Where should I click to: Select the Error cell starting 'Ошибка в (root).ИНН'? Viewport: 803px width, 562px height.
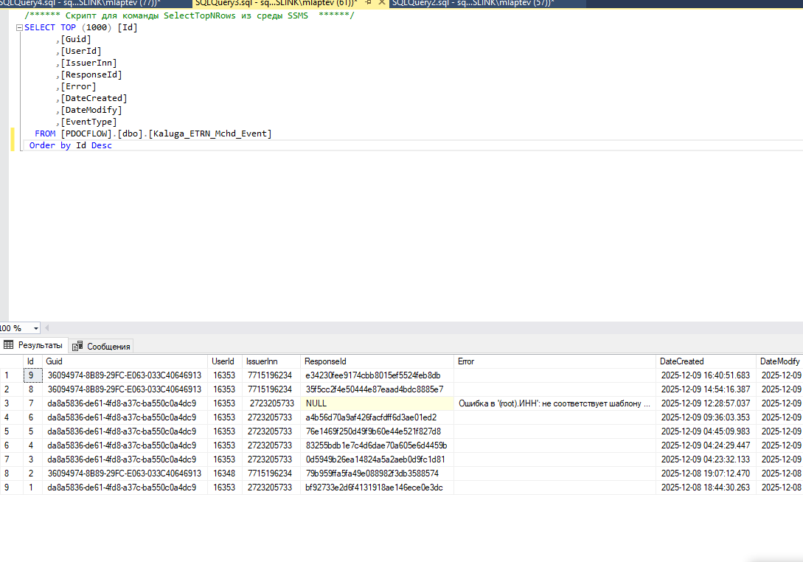[x=555, y=403]
